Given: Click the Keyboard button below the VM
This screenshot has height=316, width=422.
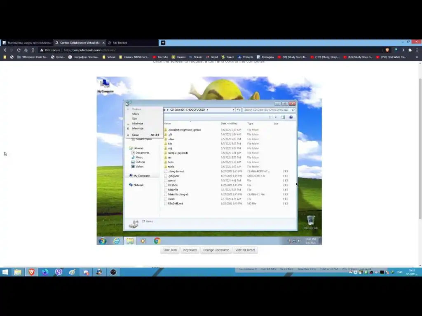Looking at the screenshot, I should click(x=190, y=250).
